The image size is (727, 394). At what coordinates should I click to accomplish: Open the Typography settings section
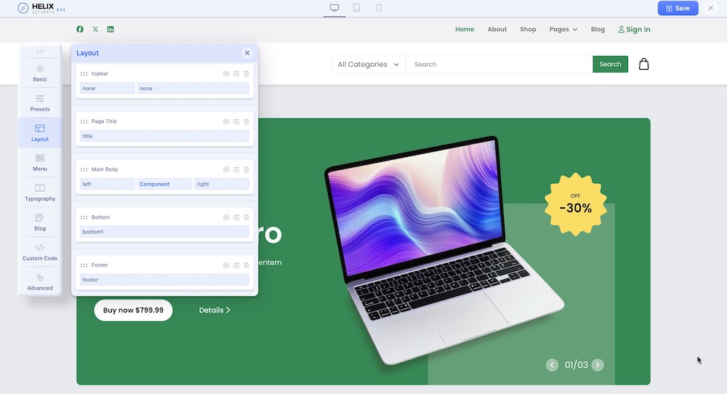(40, 193)
